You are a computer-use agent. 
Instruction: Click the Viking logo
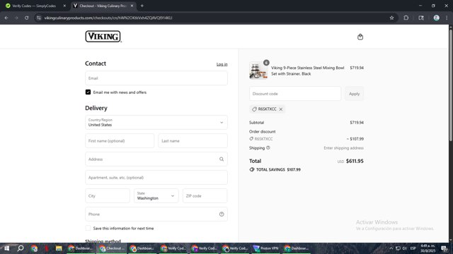point(103,37)
